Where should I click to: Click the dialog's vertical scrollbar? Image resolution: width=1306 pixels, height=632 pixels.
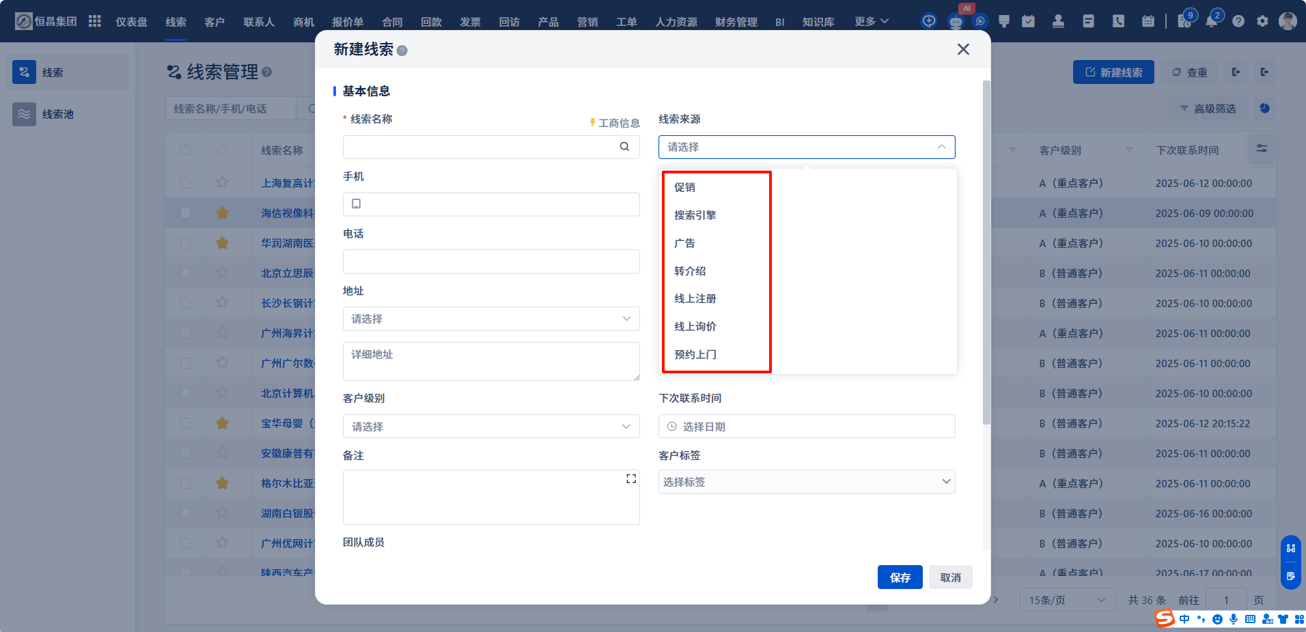[x=986, y=253]
